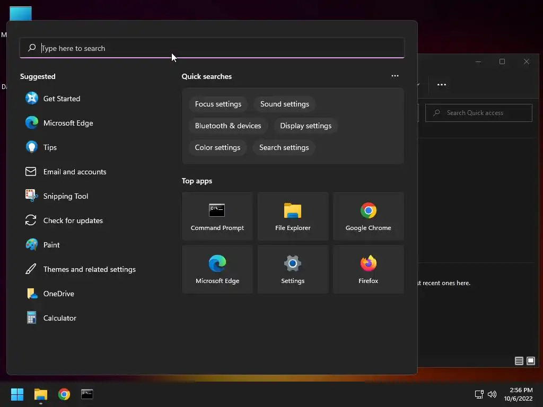The height and width of the screenshot is (407, 543).
Task: Maximize the File Explorer window
Action: pos(502,61)
